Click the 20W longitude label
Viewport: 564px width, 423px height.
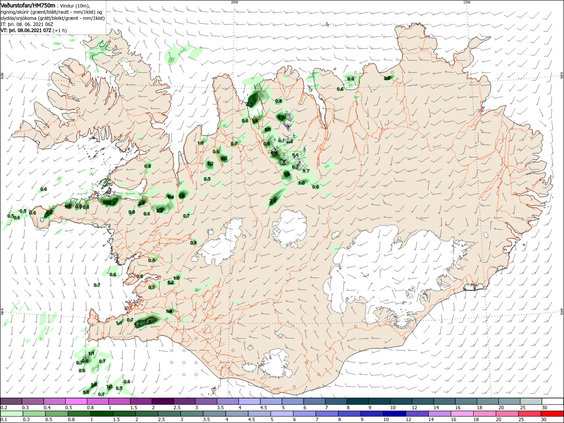[x=234, y=2]
